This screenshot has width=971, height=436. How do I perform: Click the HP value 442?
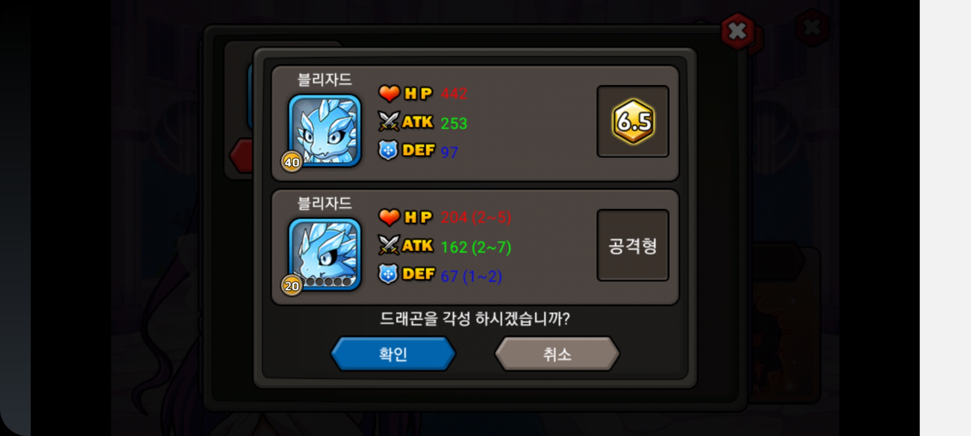[454, 94]
